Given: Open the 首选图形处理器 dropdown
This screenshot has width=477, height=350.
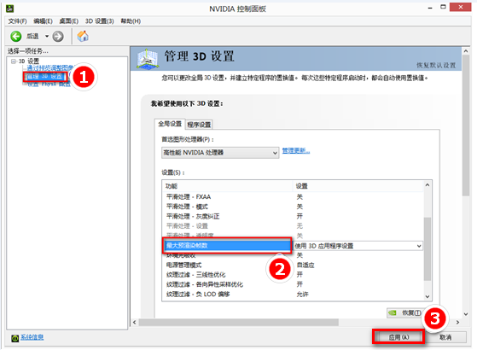Looking at the screenshot, I should 220,153.
